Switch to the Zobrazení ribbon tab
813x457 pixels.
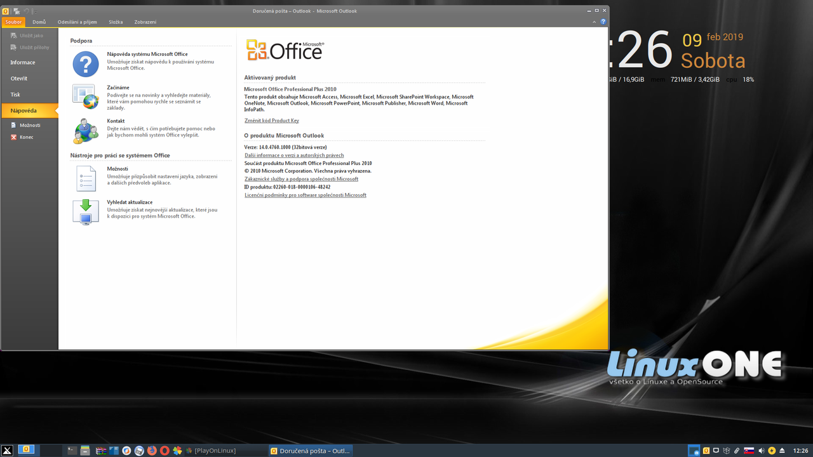click(145, 22)
